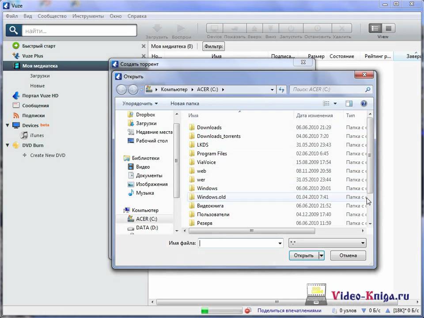Viewport: 424px width, 318px height.
Task: Click the Фильтр: button
Action: point(213,46)
